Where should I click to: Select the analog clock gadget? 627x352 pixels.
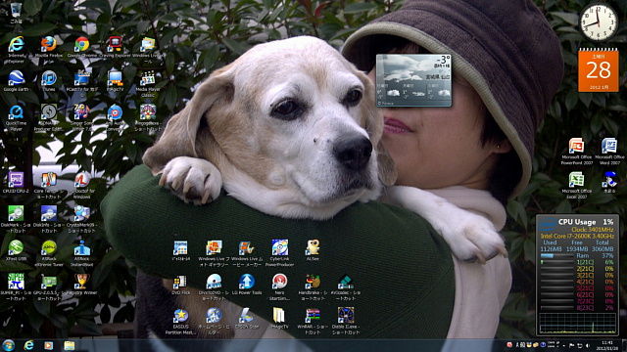coord(599,22)
